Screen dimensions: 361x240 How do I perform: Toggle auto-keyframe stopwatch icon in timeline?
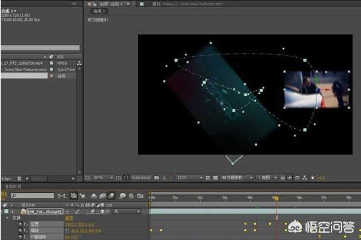(131, 196)
